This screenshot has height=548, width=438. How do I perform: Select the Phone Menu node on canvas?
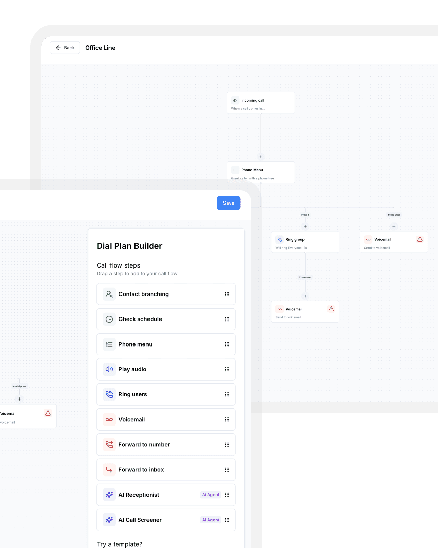(x=260, y=172)
